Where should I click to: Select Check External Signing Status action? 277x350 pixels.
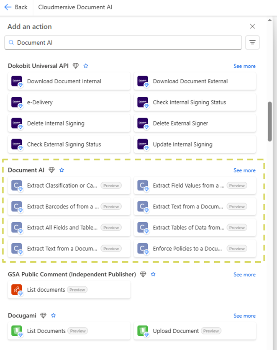click(x=69, y=144)
